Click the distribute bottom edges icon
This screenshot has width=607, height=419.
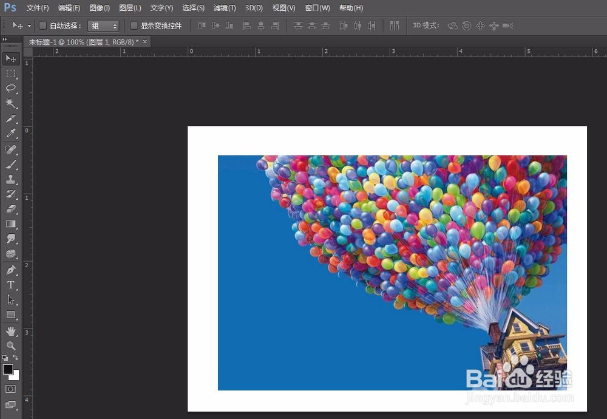(x=326, y=26)
